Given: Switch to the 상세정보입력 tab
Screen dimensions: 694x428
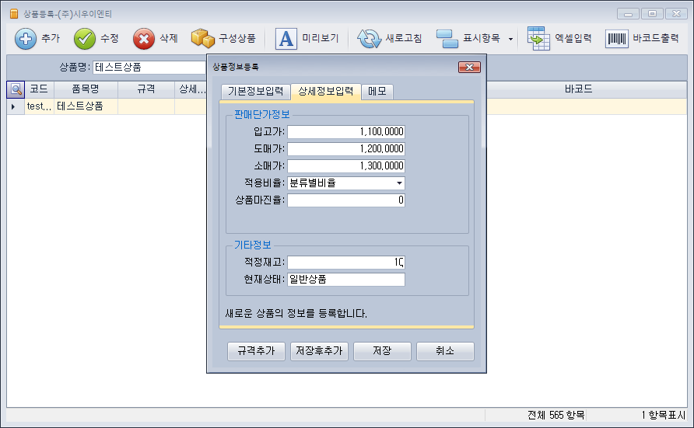Looking at the screenshot, I should 326,91.
